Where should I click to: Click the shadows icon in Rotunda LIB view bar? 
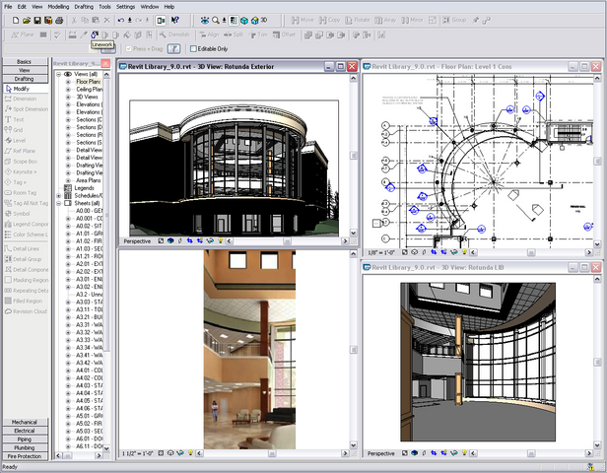point(424,453)
